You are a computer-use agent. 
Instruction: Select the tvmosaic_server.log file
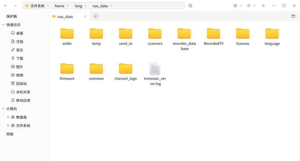click(x=155, y=74)
